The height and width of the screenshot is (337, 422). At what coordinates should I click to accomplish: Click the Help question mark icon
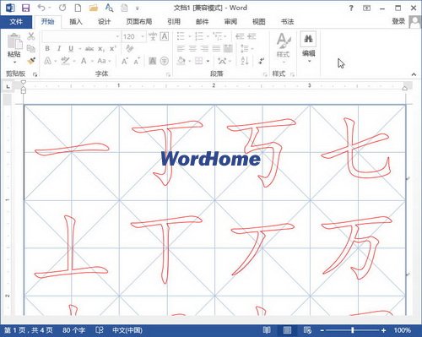[351, 8]
